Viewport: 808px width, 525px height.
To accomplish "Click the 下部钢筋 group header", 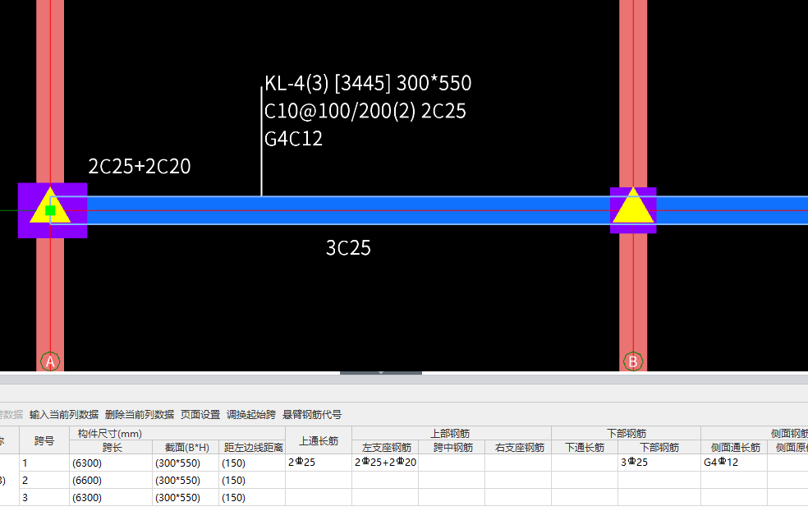I will click(626, 433).
